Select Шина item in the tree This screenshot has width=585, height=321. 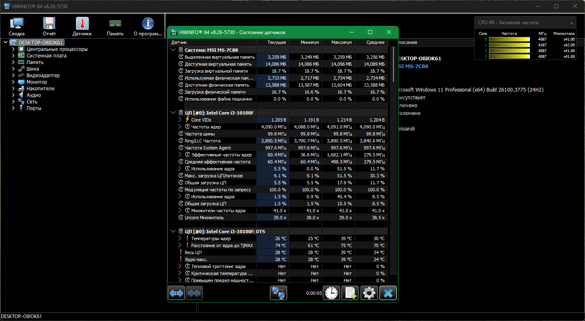pyautogui.click(x=33, y=69)
